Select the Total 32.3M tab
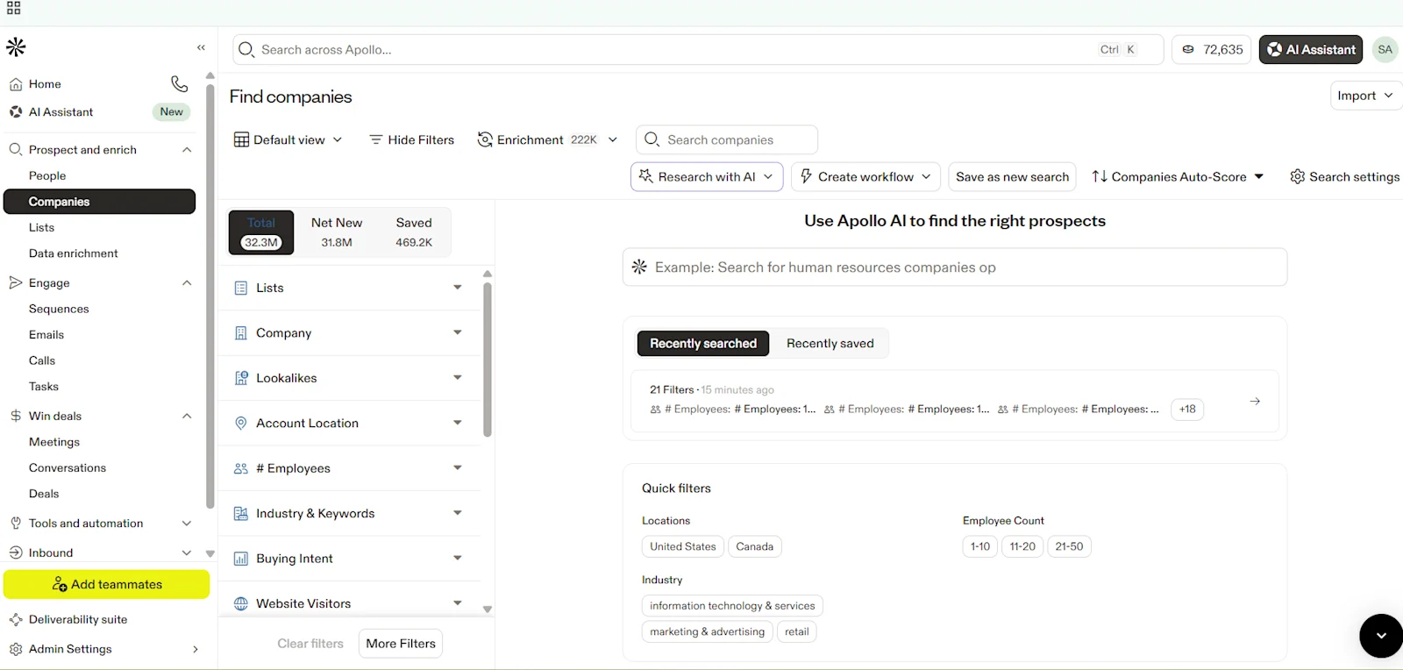Screen dimensions: 1403x670 point(261,232)
